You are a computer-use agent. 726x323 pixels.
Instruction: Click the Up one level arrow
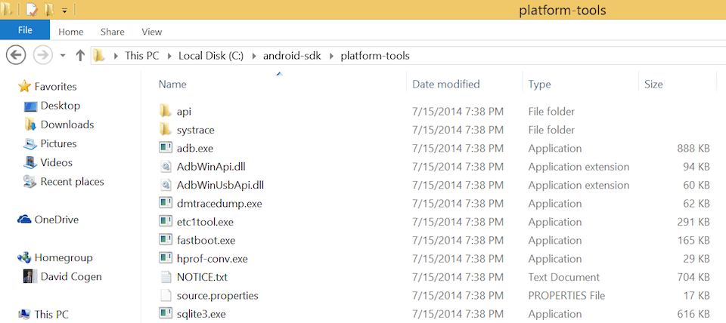pos(80,56)
